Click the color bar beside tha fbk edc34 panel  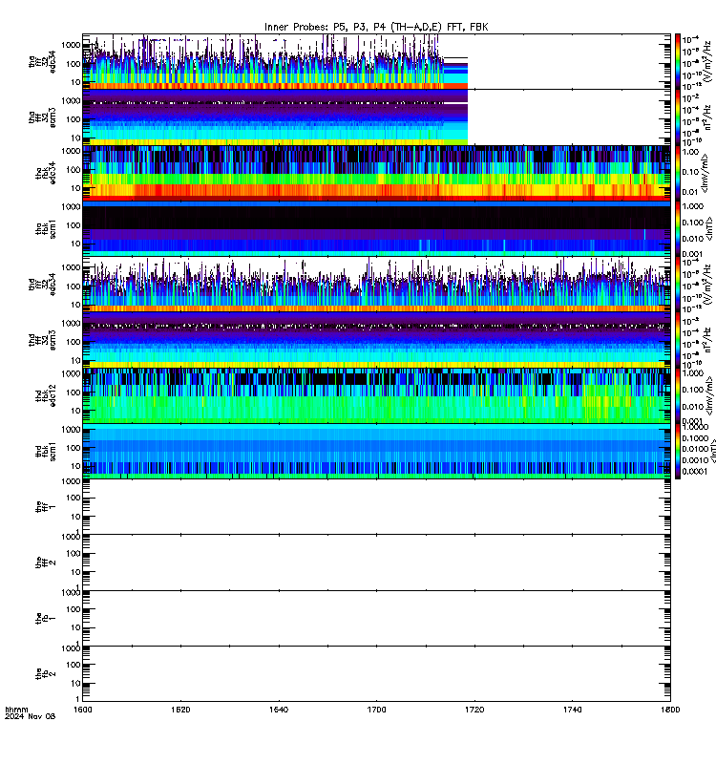point(678,173)
